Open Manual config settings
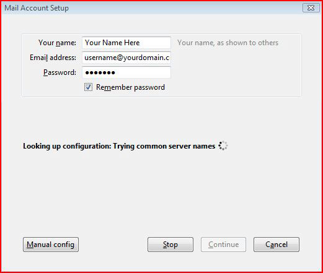Viewport: 323px width, 273px height. 51,245
